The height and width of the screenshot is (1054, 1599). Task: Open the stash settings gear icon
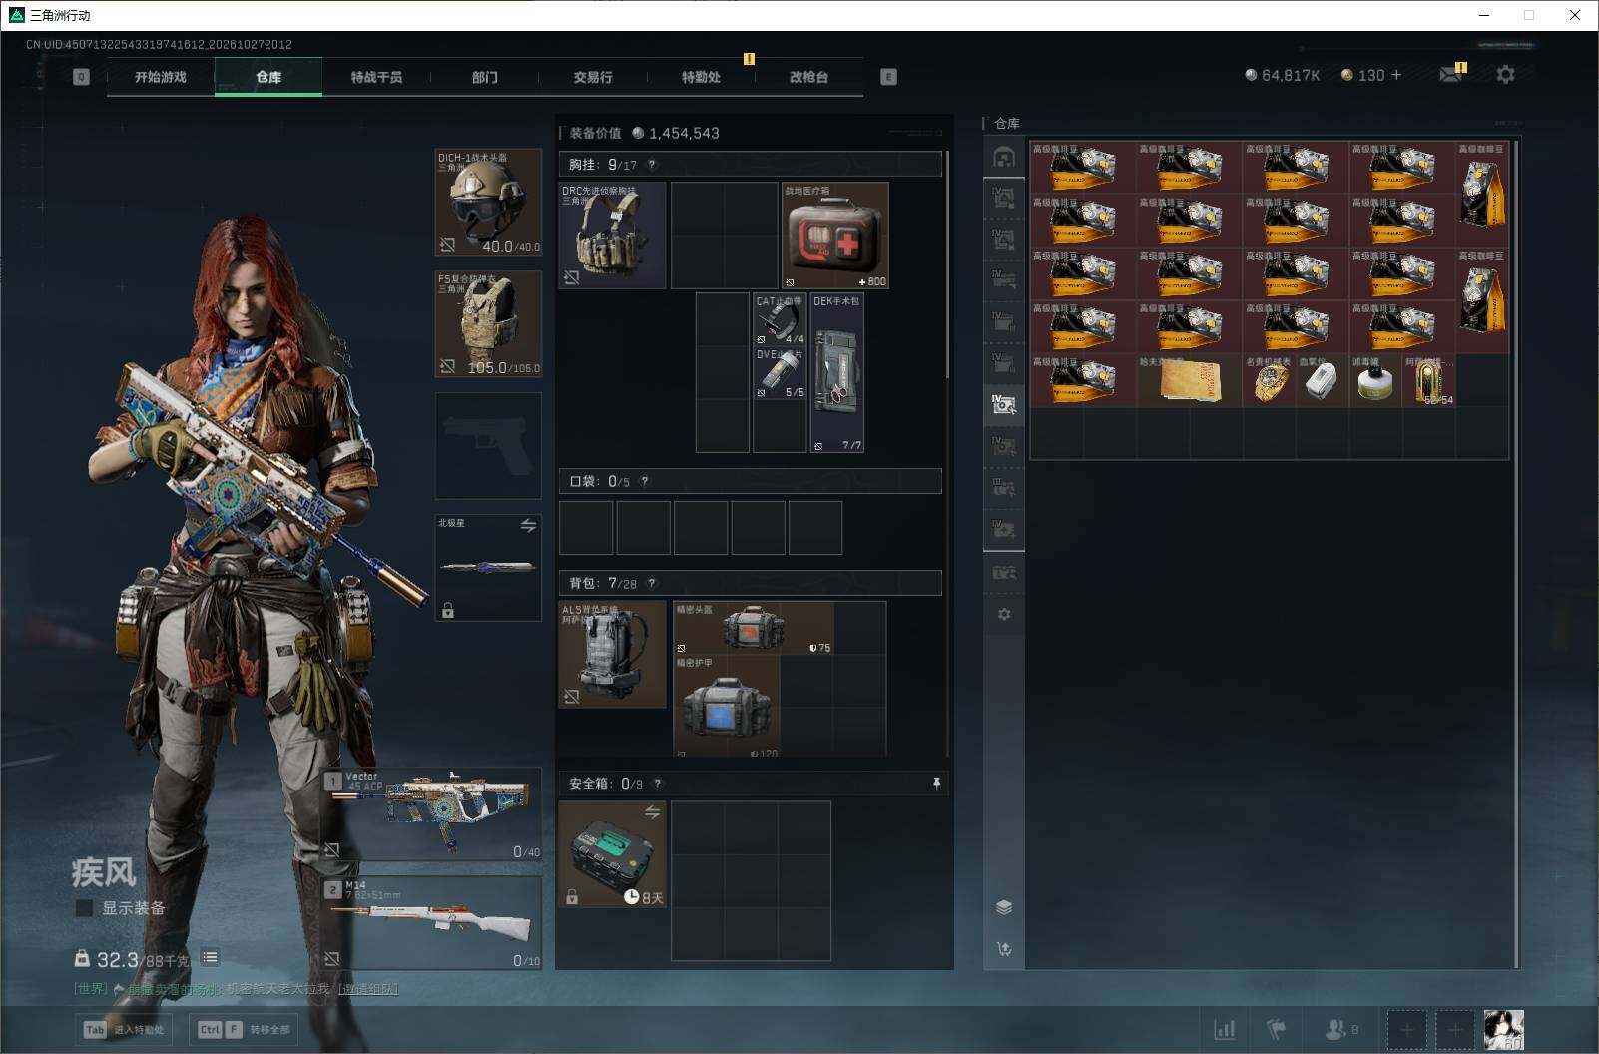coord(1004,614)
